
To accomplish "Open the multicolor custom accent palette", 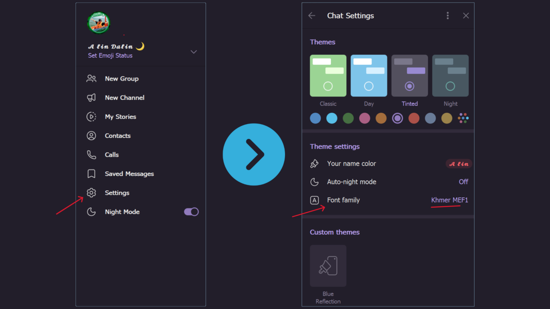I will 463,118.
